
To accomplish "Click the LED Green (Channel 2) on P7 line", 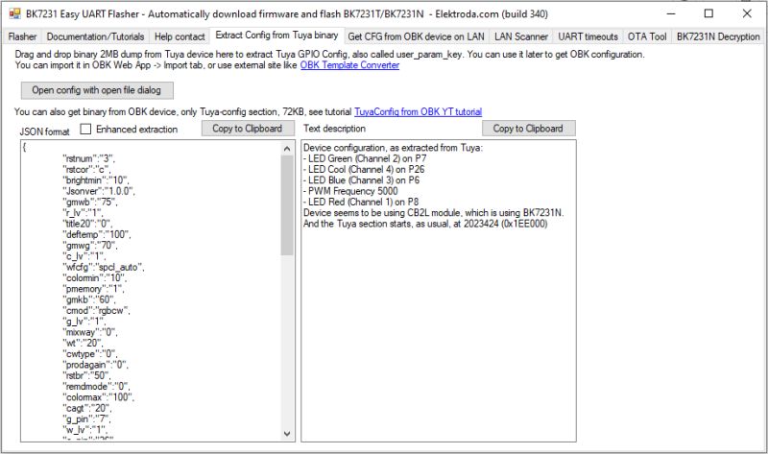I will (x=365, y=158).
